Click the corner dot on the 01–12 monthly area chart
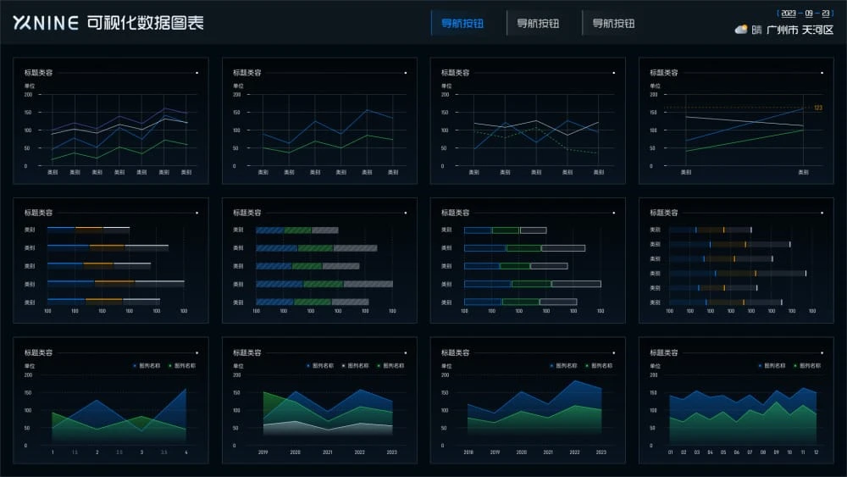This screenshot has height=477, width=847. pyautogui.click(x=822, y=352)
